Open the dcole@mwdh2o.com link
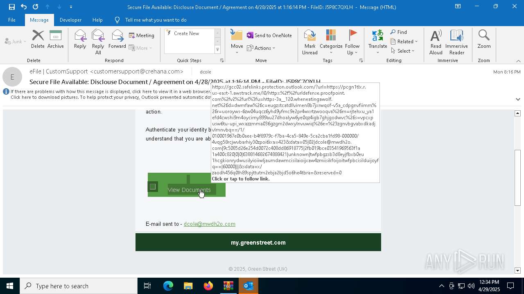Image resolution: width=524 pixels, height=294 pixels. 210,224
